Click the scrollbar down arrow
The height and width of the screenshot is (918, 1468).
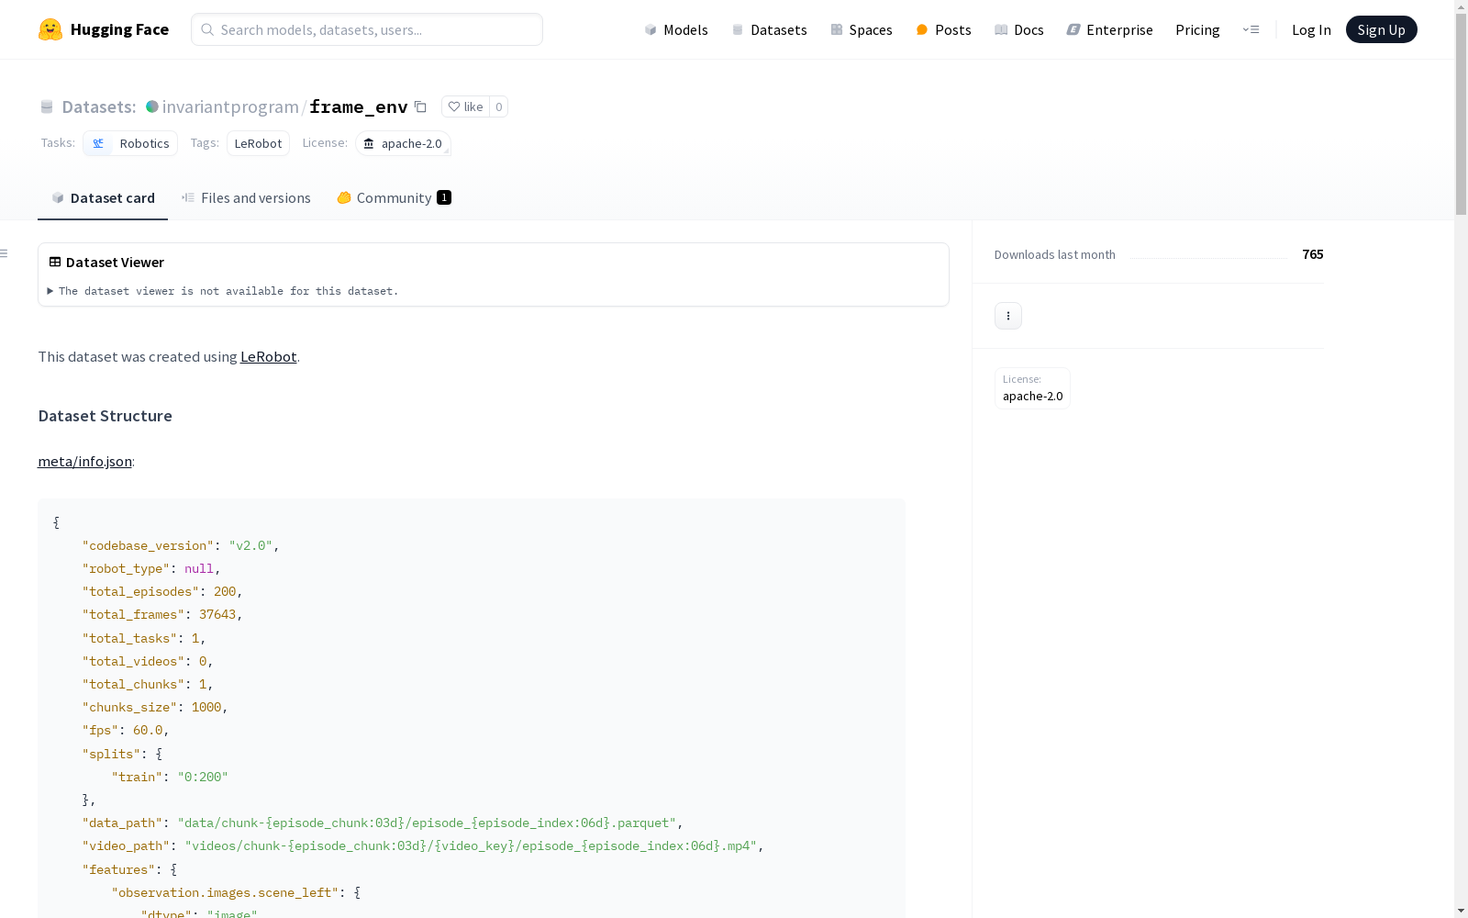pyautogui.click(x=1461, y=911)
